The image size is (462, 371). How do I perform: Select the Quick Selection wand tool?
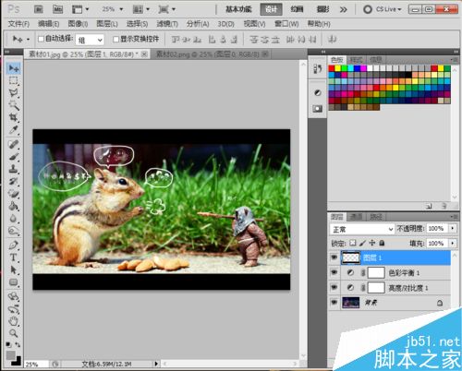14,105
